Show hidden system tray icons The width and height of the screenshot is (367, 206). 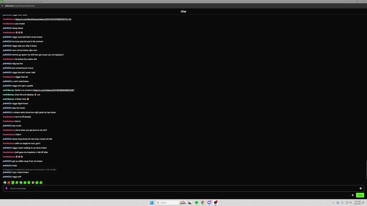(333, 203)
